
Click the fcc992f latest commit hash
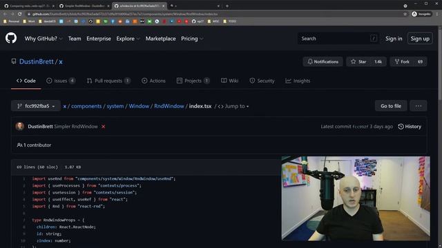click(360, 127)
